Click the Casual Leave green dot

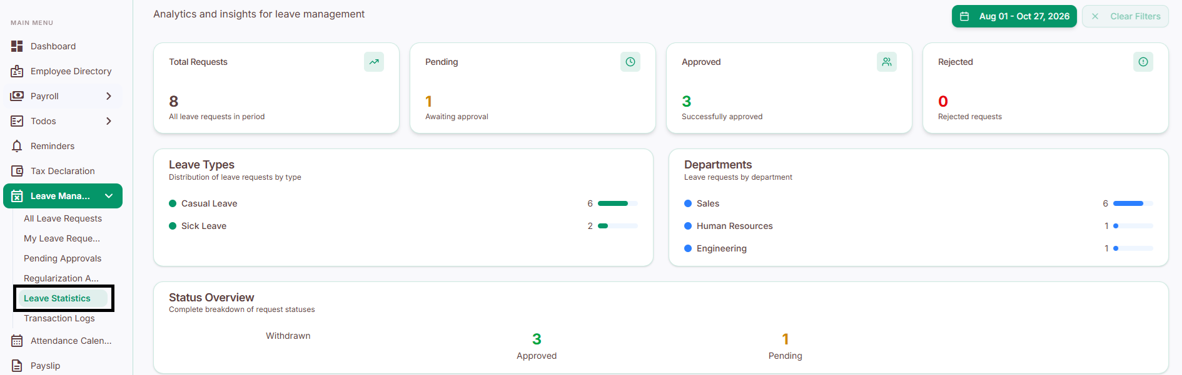173,203
